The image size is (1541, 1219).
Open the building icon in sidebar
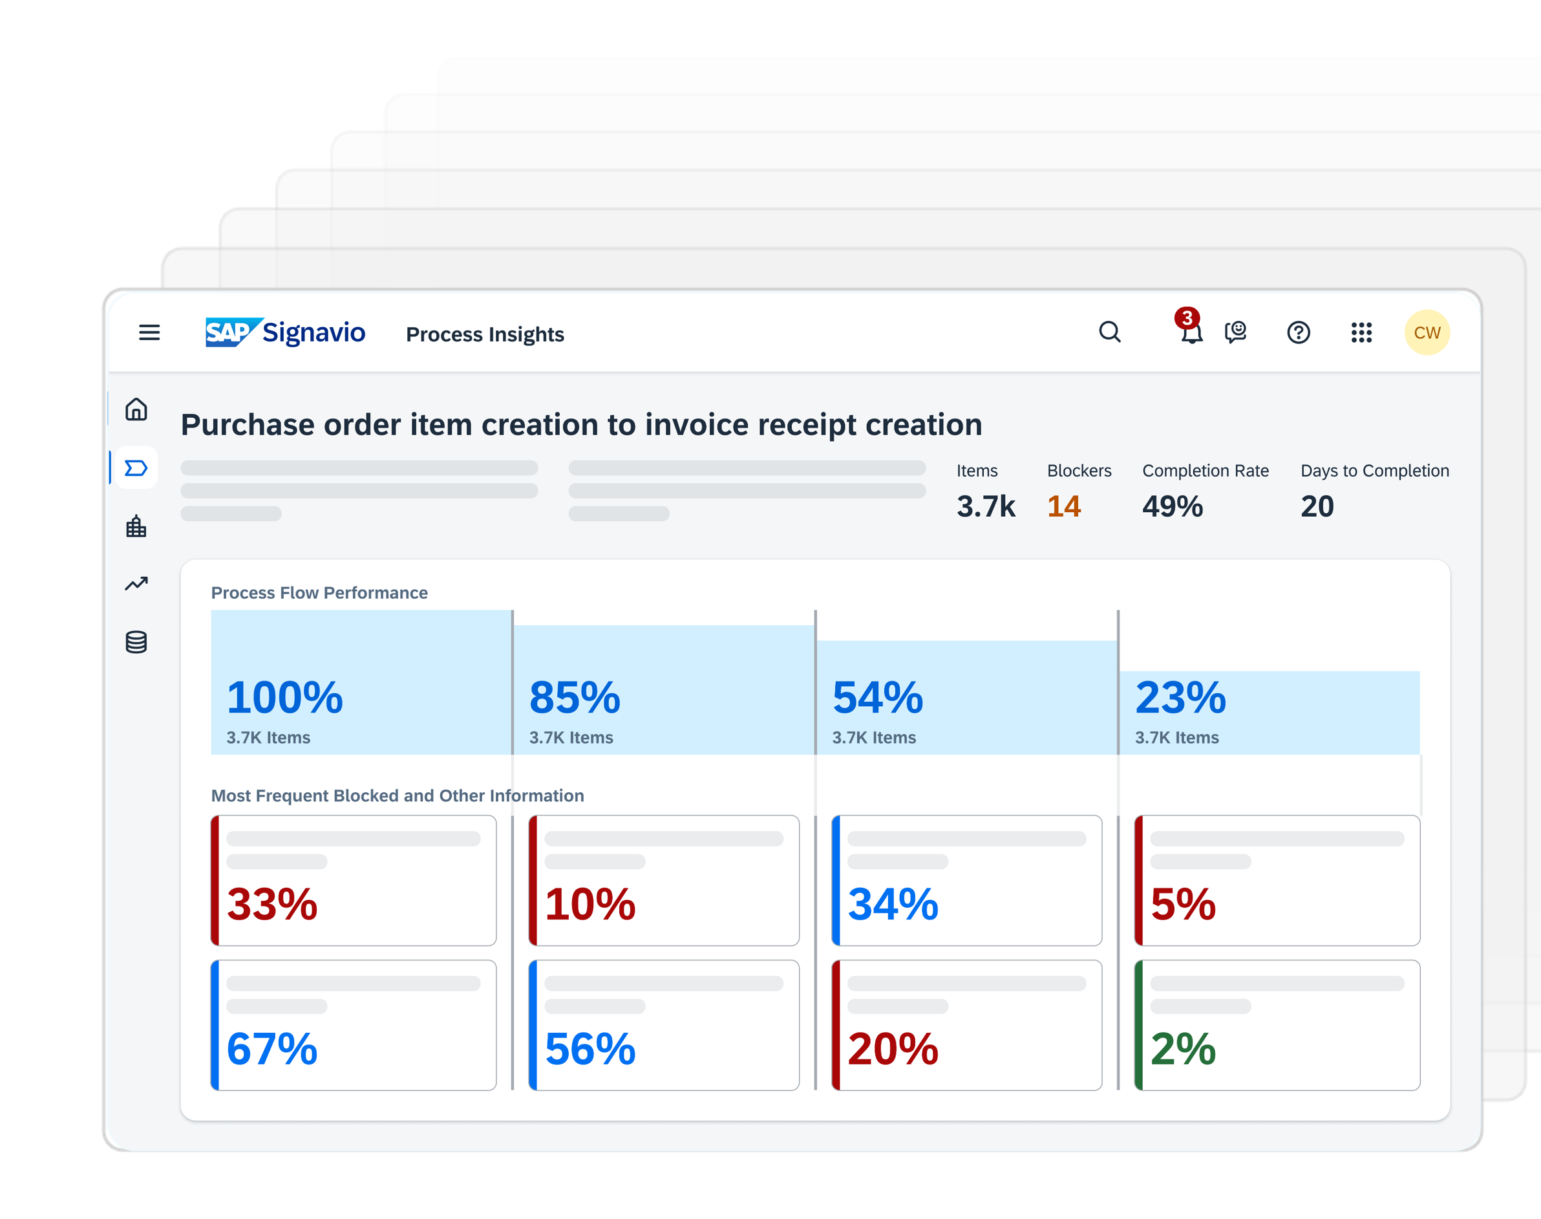coord(136,526)
